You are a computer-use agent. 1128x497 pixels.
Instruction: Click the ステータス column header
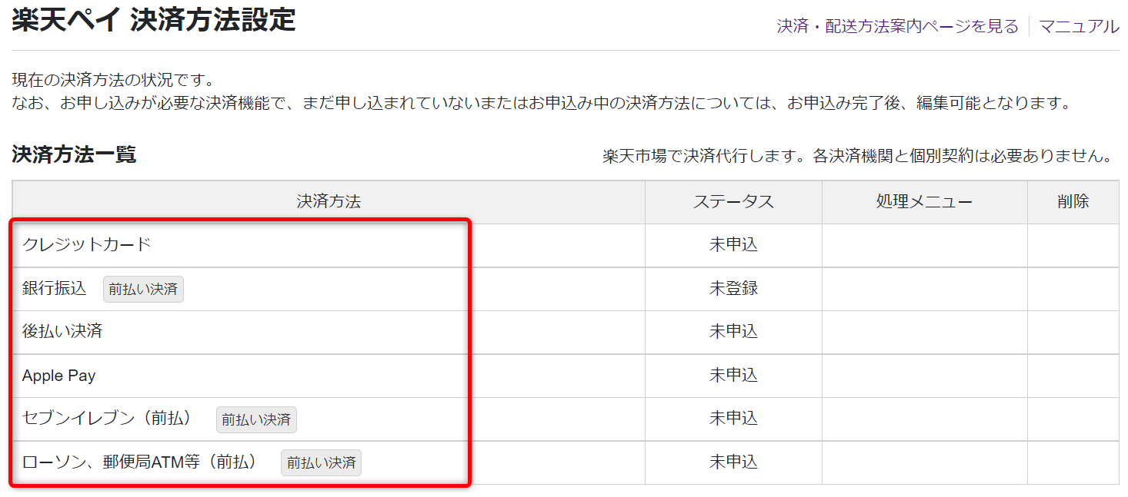(x=733, y=202)
